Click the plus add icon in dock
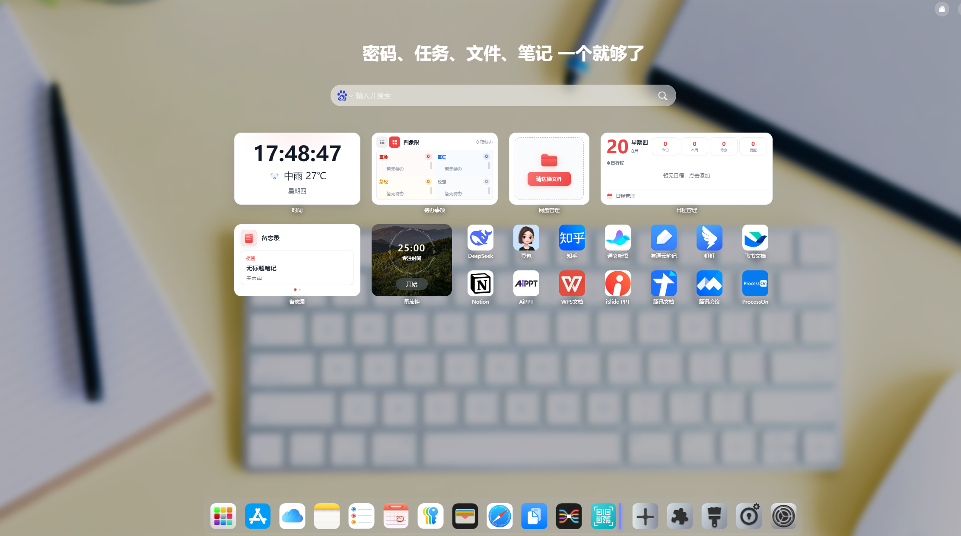Image resolution: width=961 pixels, height=536 pixels. coord(645,516)
